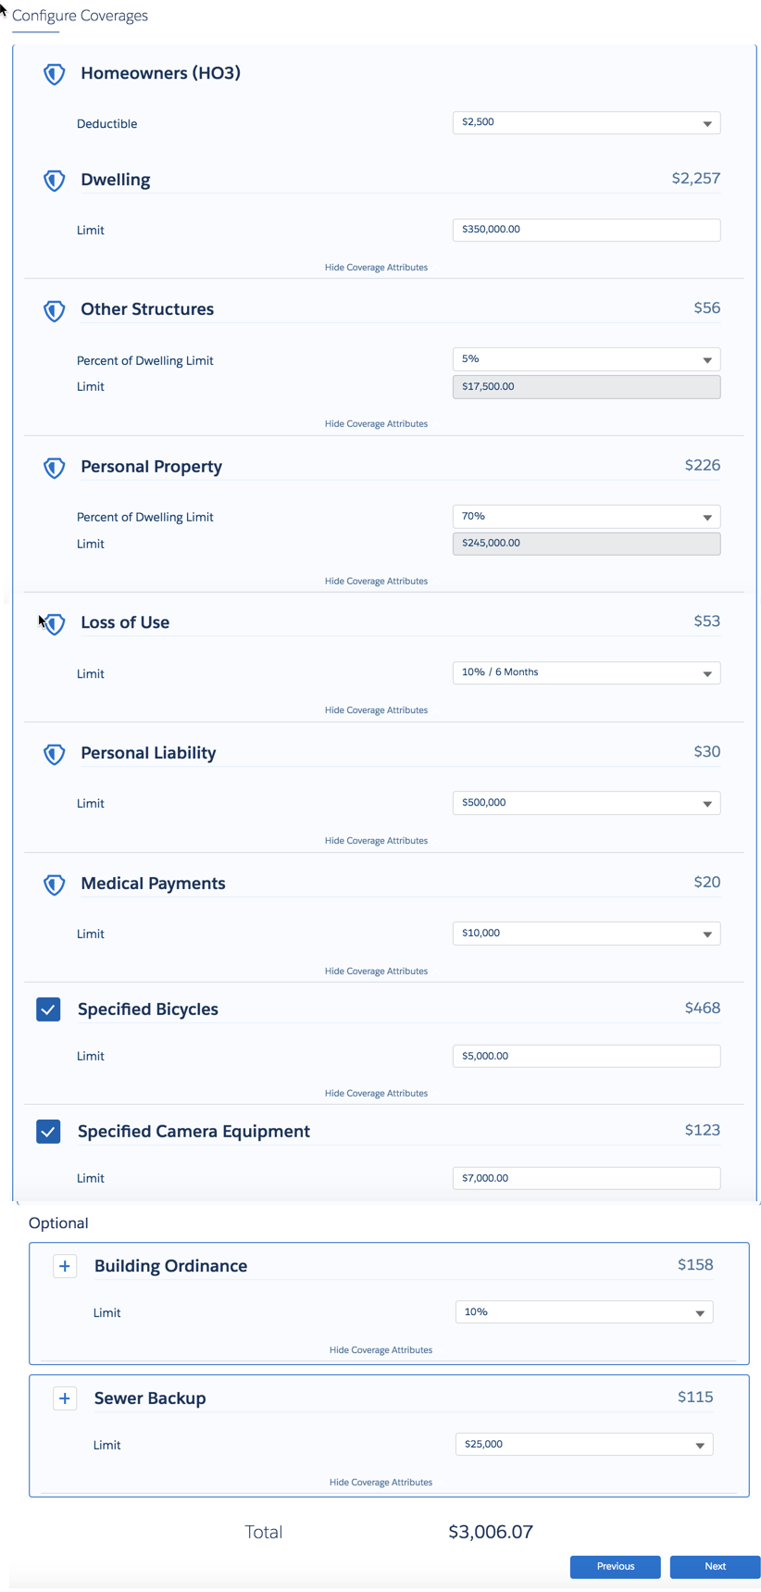Hide Coverage Attributes under Personal Property
Image resolution: width=761 pixels, height=1592 pixels.
376,582
